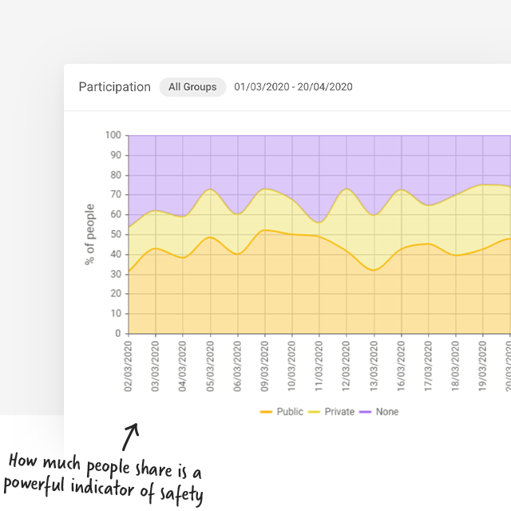Select the 04/03/2020 x-axis label
Viewport: 511px width, 511px height.
tap(183, 366)
